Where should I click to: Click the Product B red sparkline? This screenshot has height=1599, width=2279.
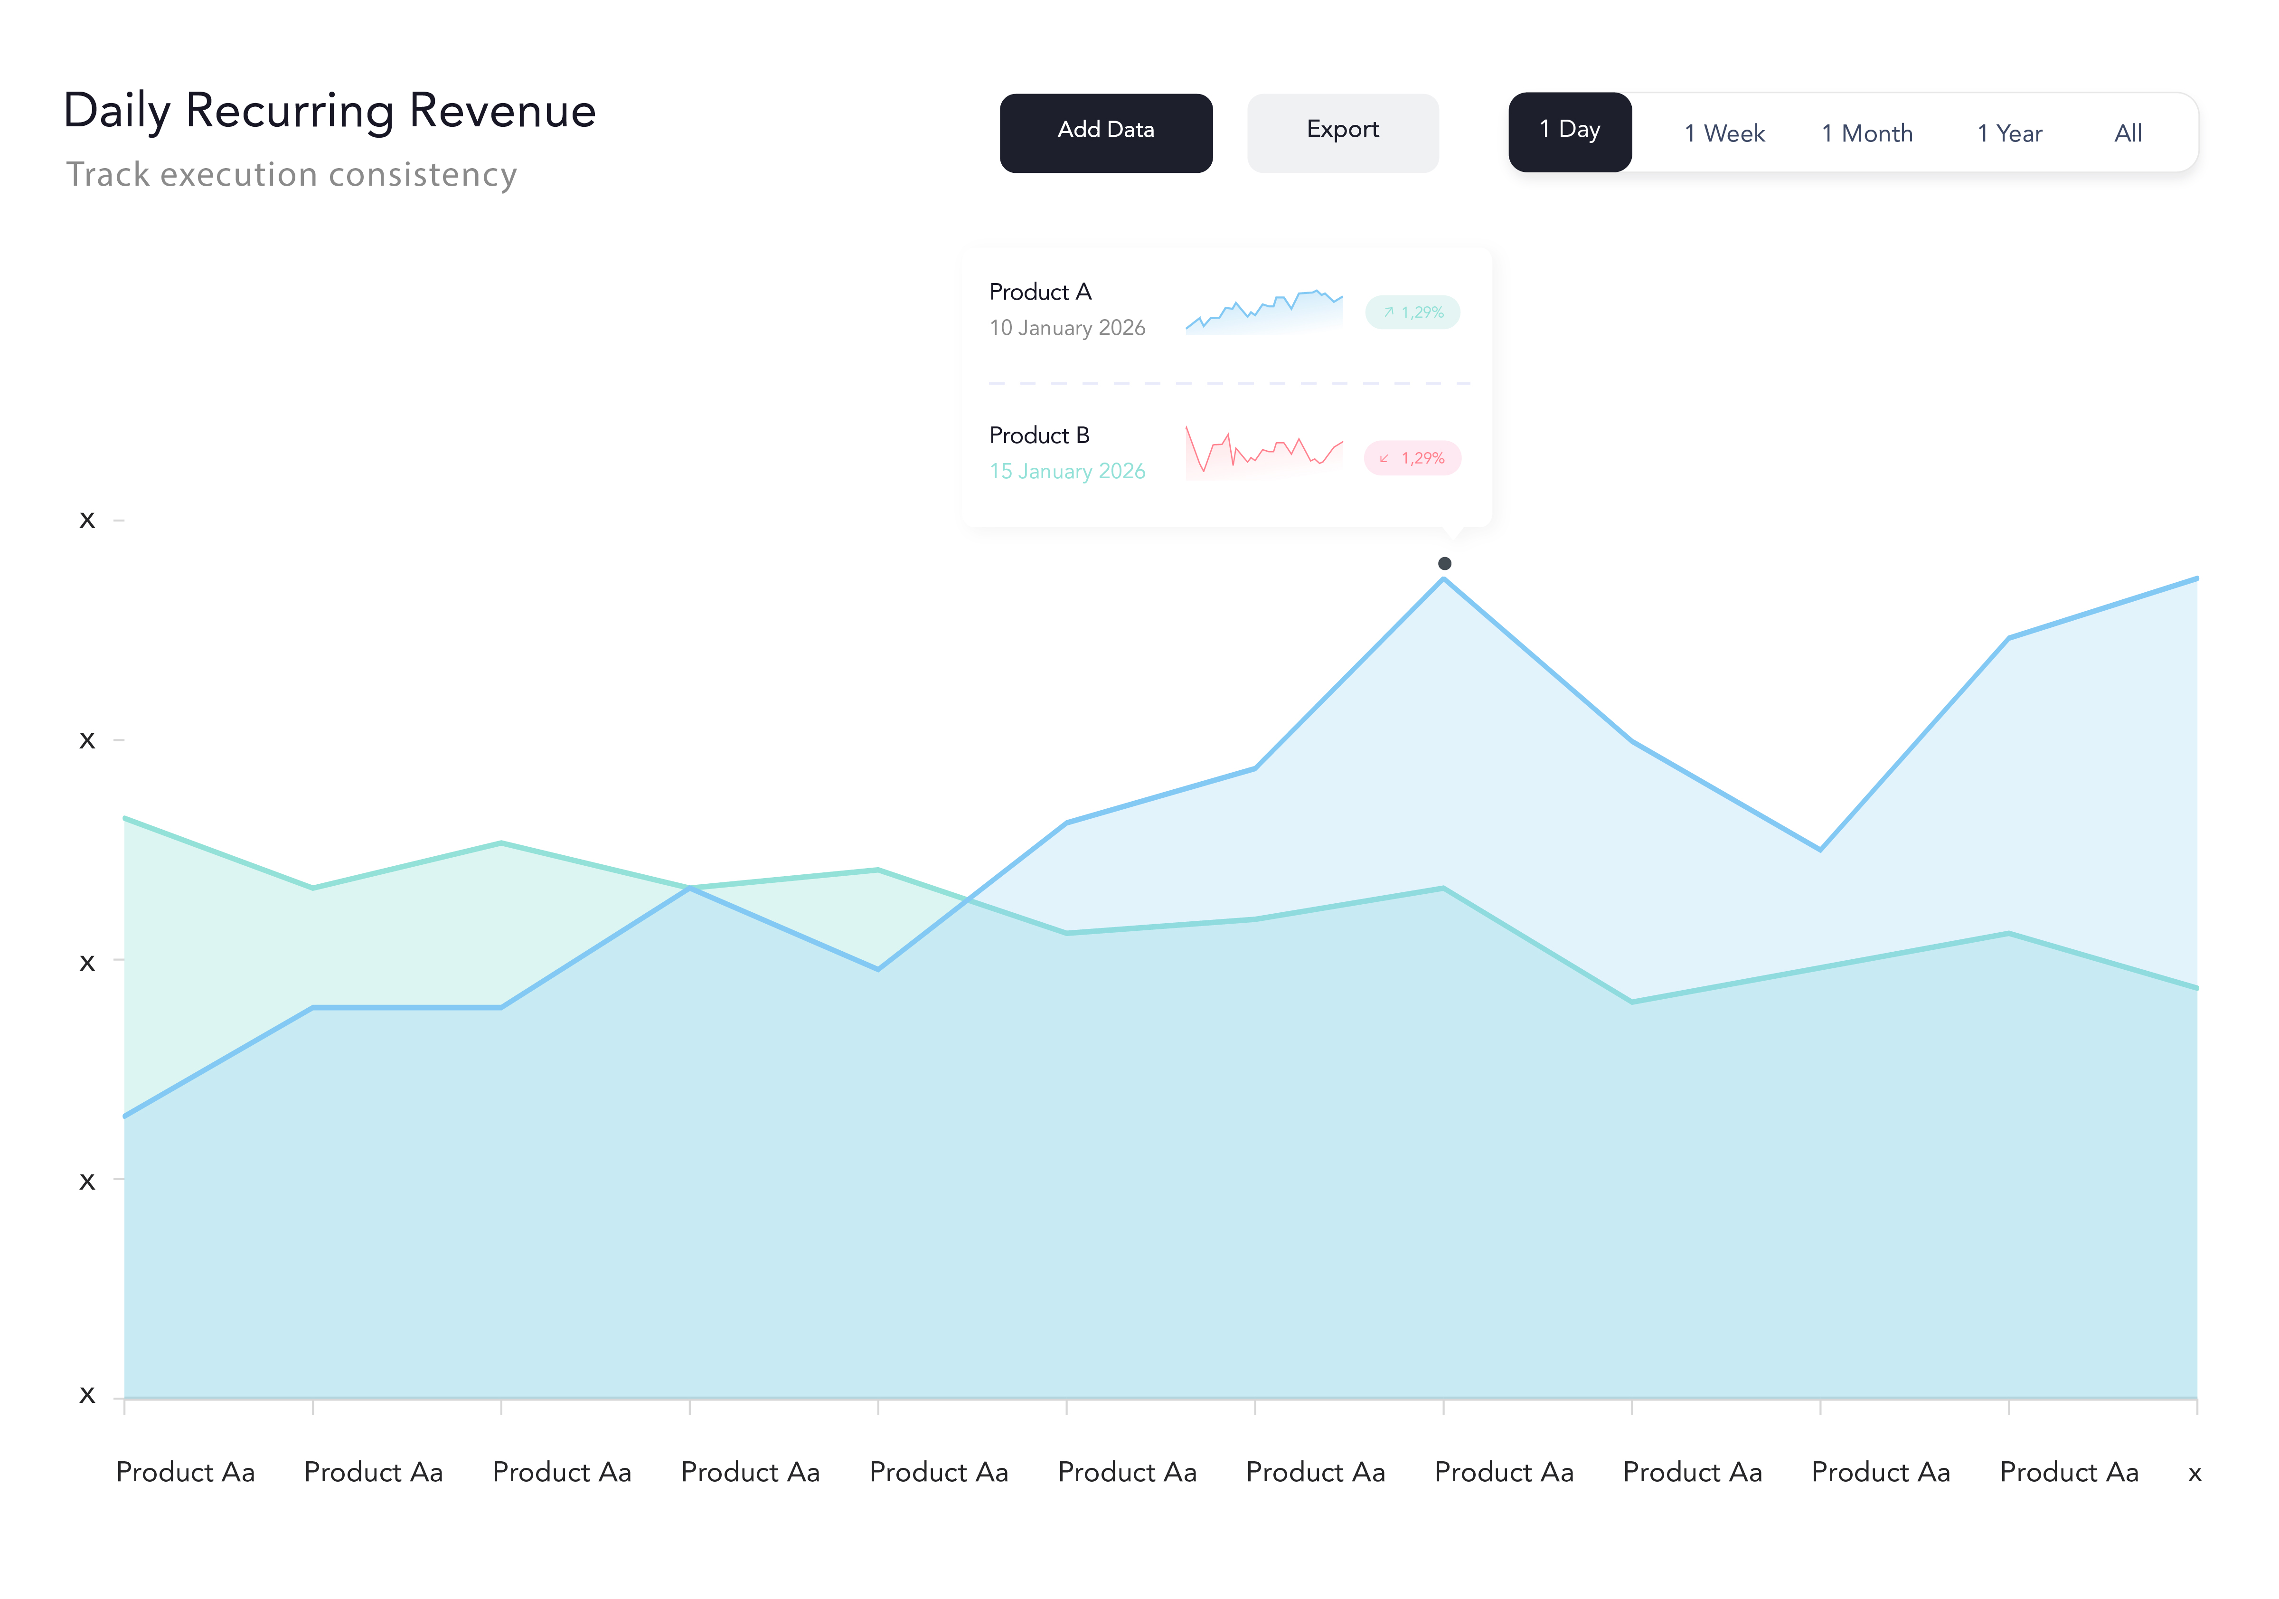1263,454
